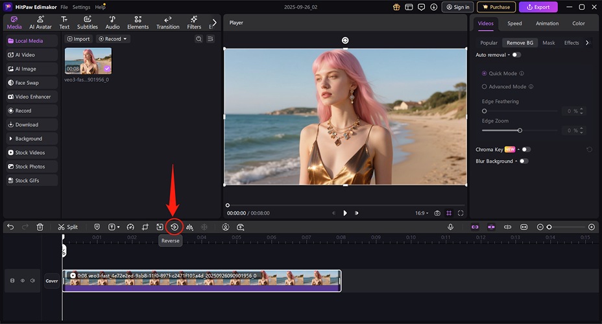Select the media thumbnail veo3-fas...901956_0
This screenshot has width=602, height=324.
pyautogui.click(x=88, y=61)
